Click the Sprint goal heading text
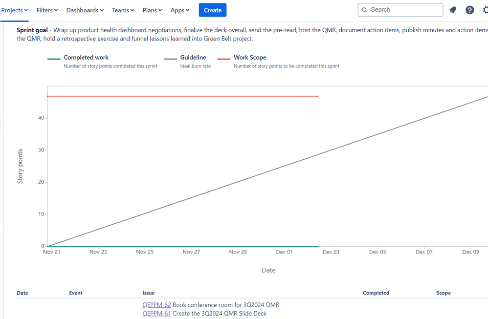Viewport: 488px width, 319px height. [x=32, y=30]
